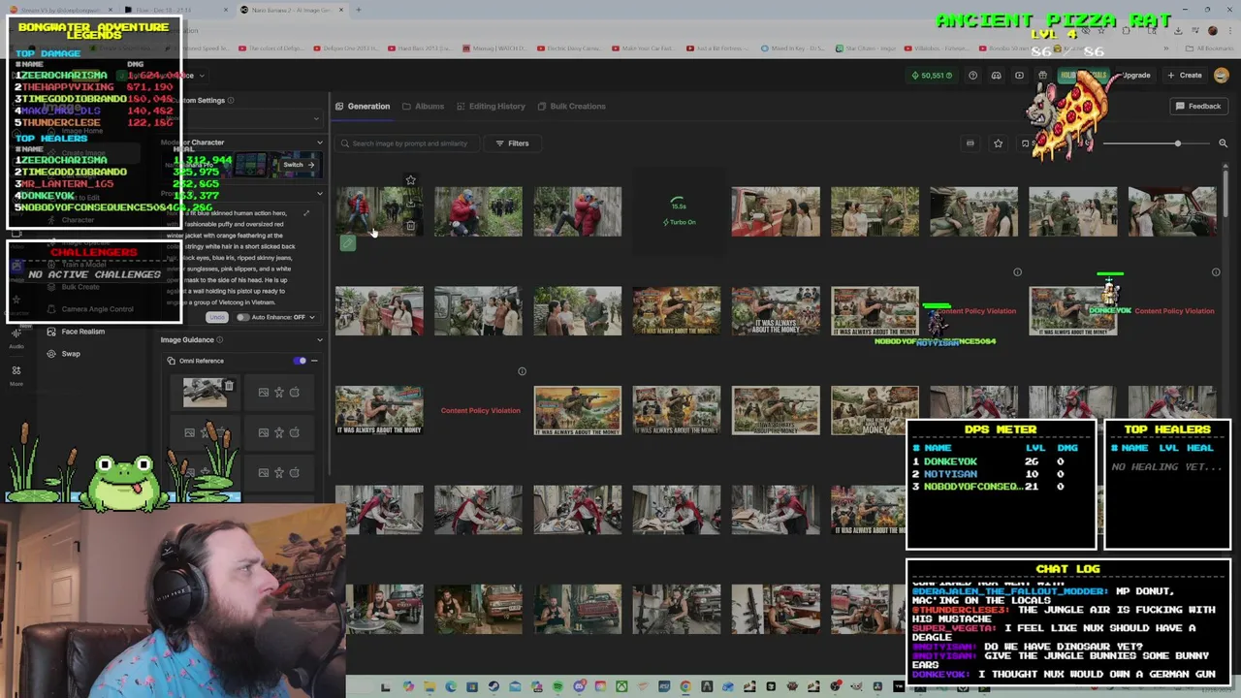The width and height of the screenshot is (1241, 698).
Task: Open the help question mark icon
Action: (972, 76)
